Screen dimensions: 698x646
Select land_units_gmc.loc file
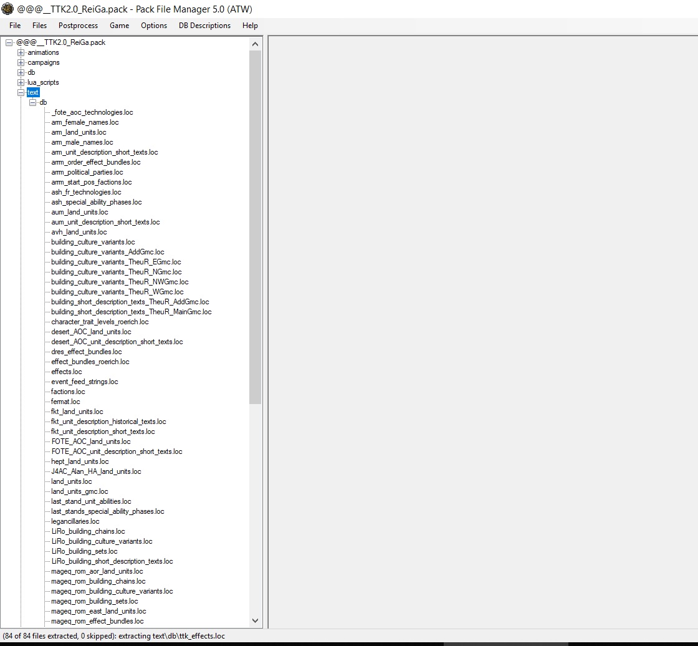80,491
